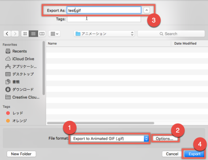This screenshot has height=160, width=208.
Task: Click the documents icon beside 書類
Action: tap(8, 82)
